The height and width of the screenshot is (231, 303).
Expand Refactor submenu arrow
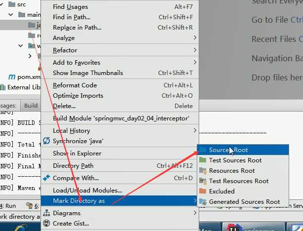point(195,50)
